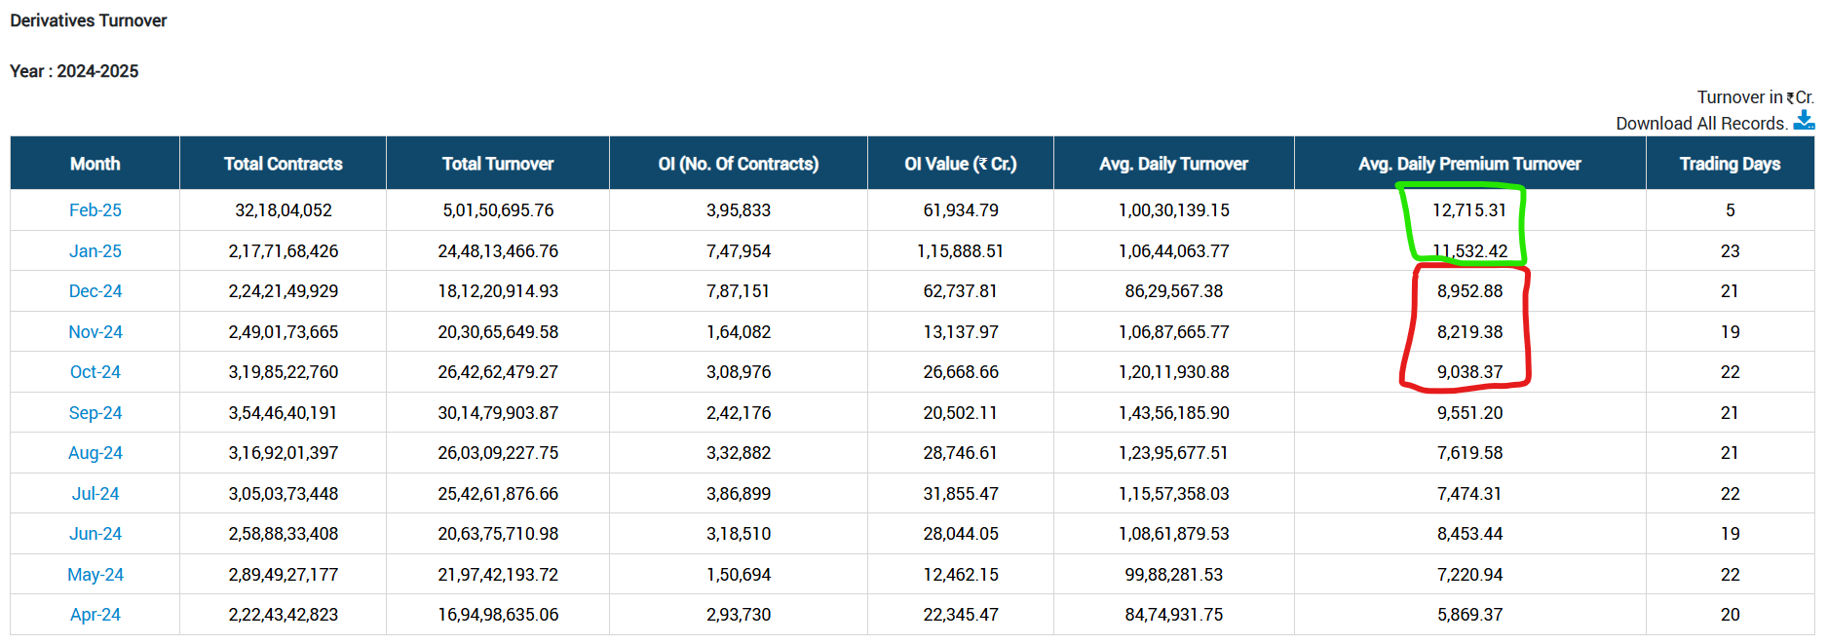Click the OI Value column header

[x=960, y=164]
